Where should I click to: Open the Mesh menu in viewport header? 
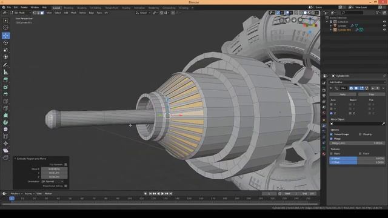[x=73, y=13]
